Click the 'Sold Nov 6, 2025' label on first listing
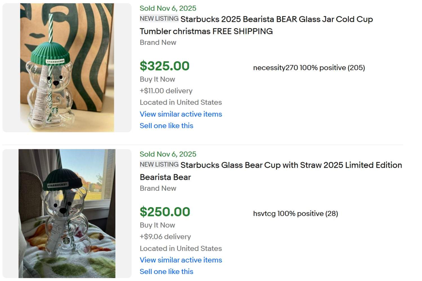Screen dimensions: 422x281 (168, 8)
